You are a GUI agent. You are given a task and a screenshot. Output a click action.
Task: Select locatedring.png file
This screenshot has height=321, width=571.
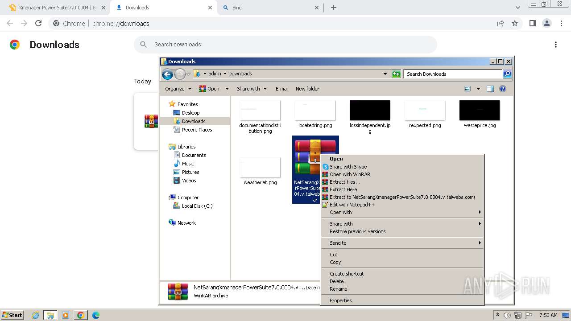(x=315, y=114)
